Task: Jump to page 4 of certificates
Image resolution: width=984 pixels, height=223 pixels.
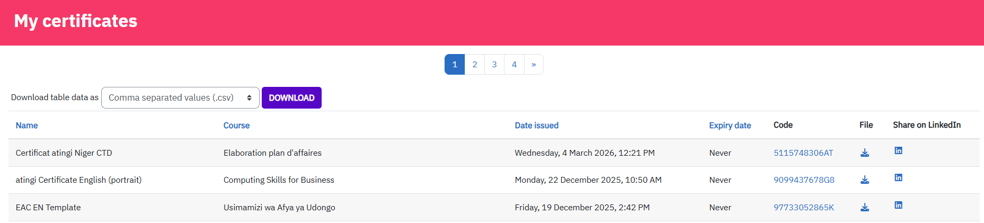Action: tap(514, 65)
